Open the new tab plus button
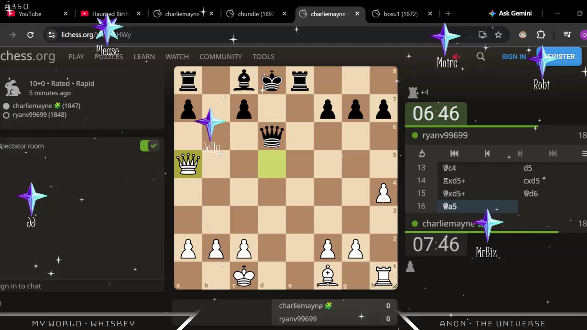This screenshot has width=587, height=330. pos(448,14)
